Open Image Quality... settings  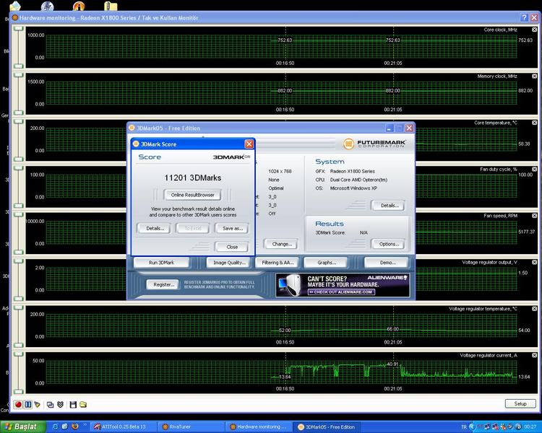click(230, 263)
